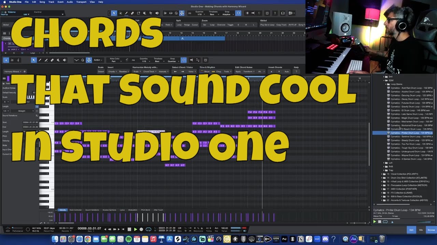Click the editor zoom magnifier icon
The height and width of the screenshot is (245, 437).
click(82, 60)
